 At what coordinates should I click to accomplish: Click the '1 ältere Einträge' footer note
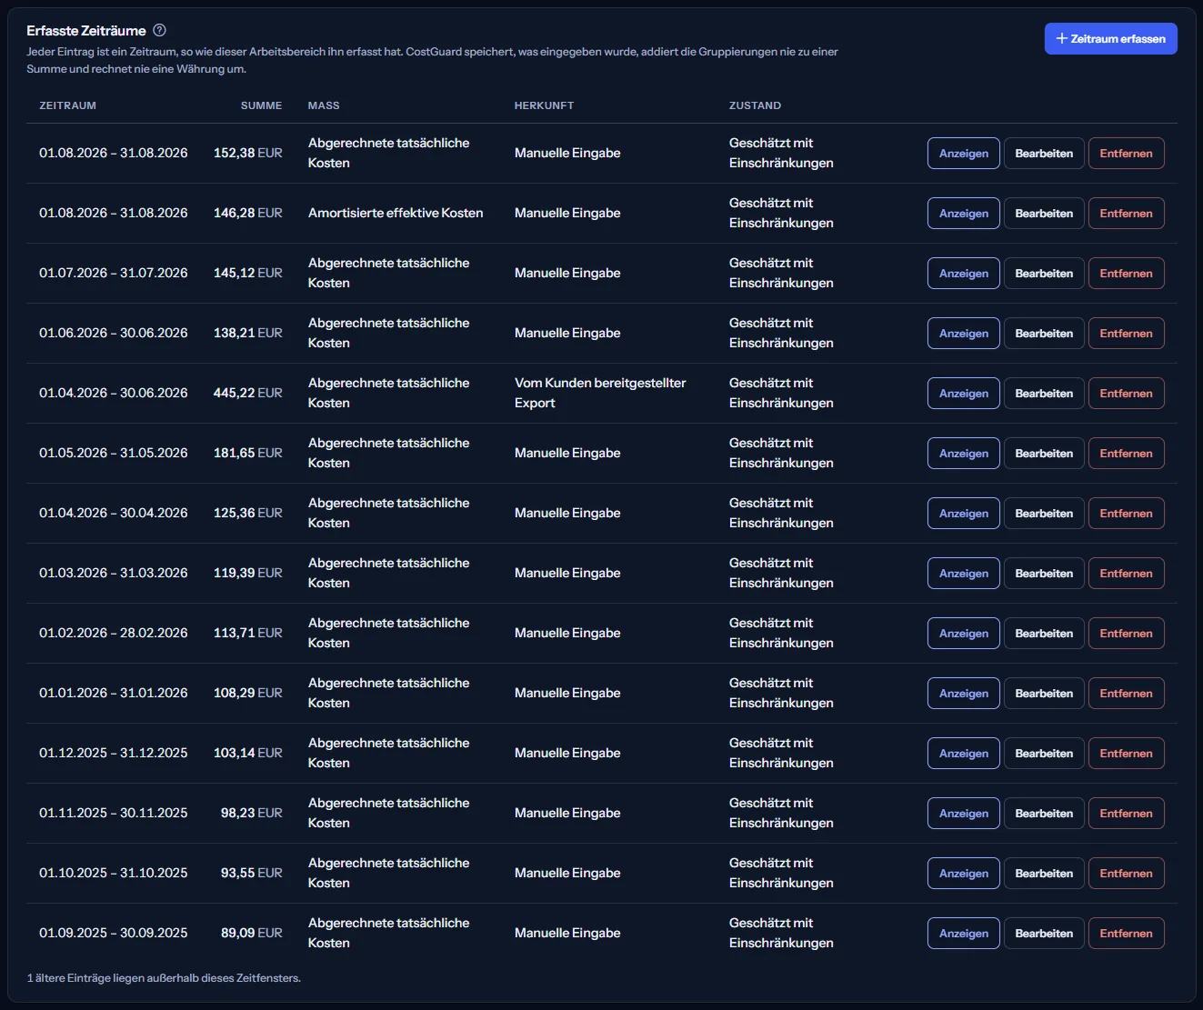pyautogui.click(x=164, y=978)
